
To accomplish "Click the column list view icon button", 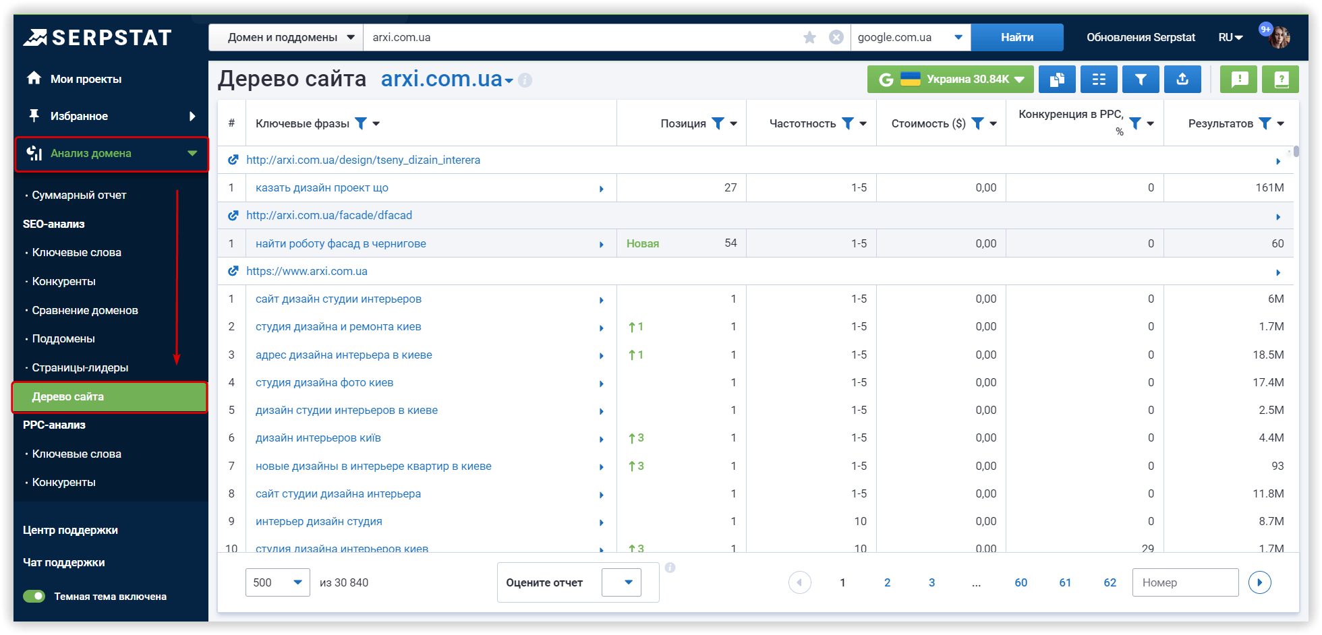I will click(x=1099, y=80).
